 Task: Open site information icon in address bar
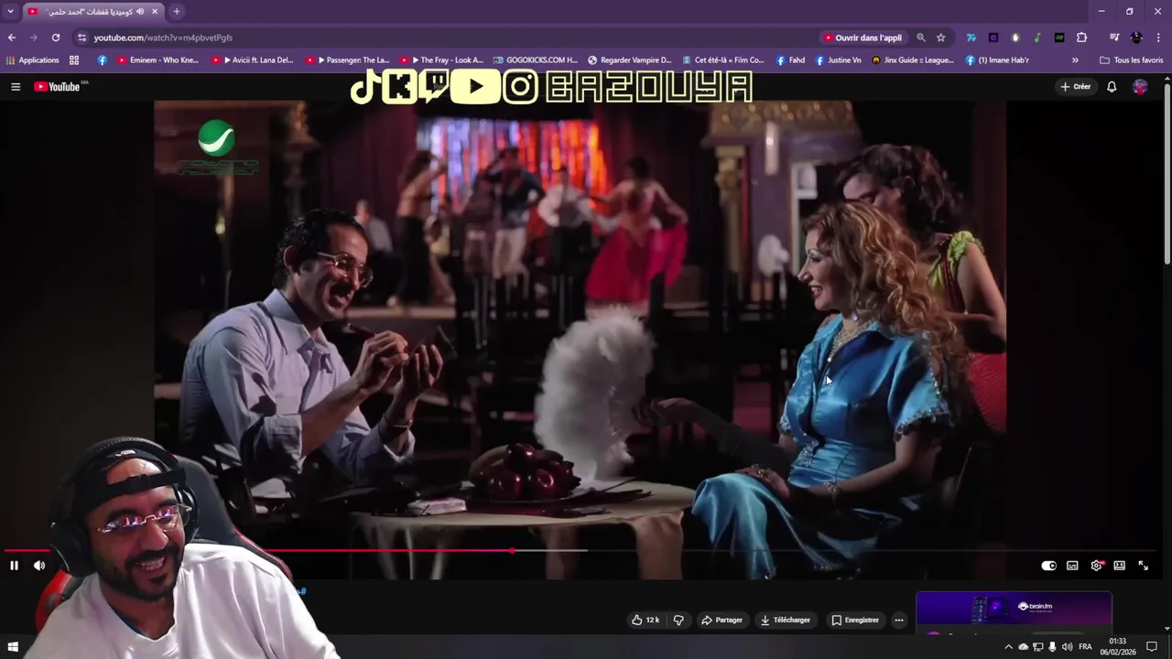click(81, 38)
